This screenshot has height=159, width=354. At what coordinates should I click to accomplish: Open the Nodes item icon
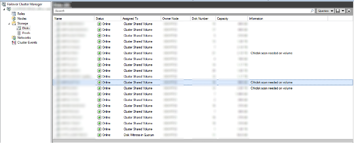pyautogui.click(x=14, y=18)
